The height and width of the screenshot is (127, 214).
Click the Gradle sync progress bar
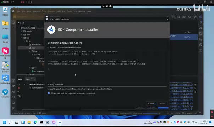150,113
